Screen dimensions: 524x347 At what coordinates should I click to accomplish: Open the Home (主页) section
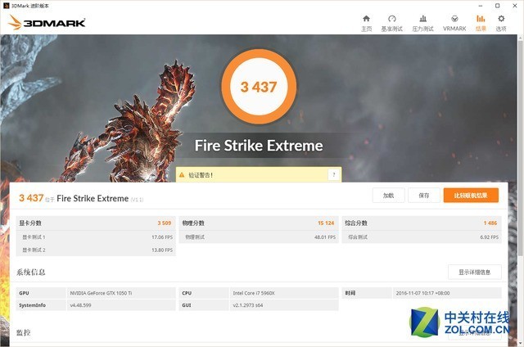(x=366, y=23)
